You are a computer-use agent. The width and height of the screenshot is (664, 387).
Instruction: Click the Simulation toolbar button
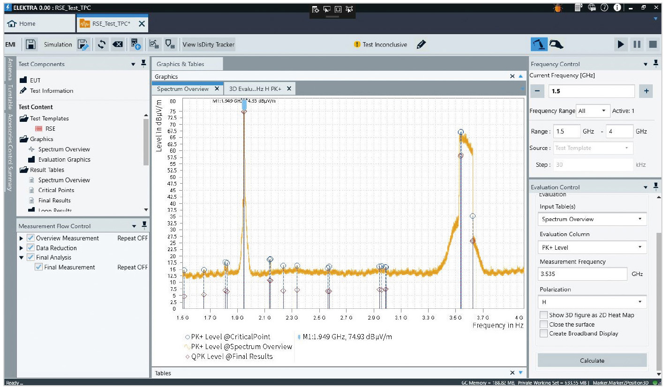coord(58,45)
